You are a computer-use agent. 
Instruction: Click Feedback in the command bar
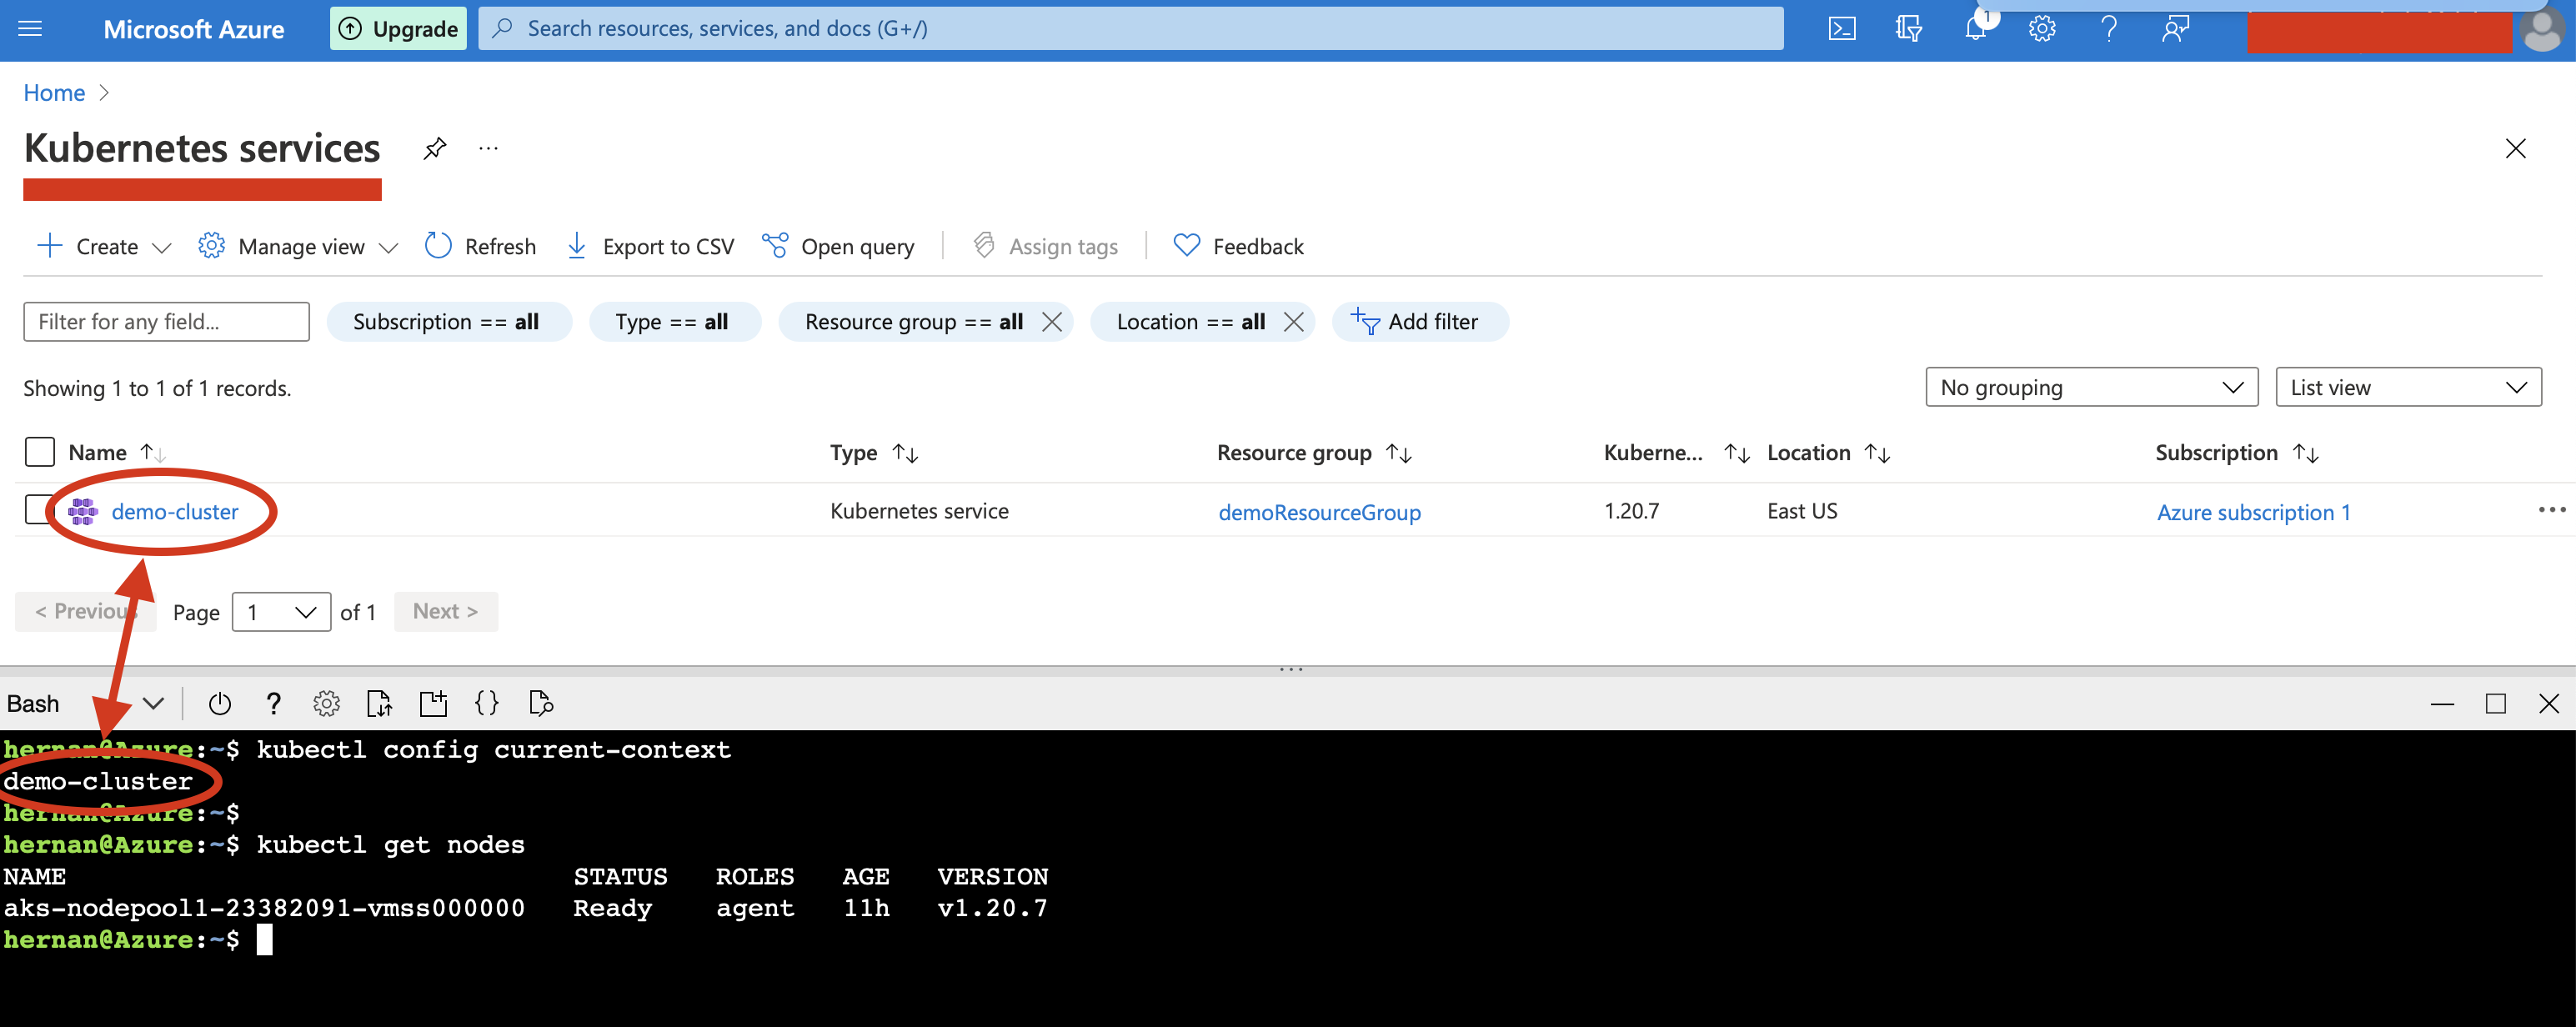[x=1238, y=246]
